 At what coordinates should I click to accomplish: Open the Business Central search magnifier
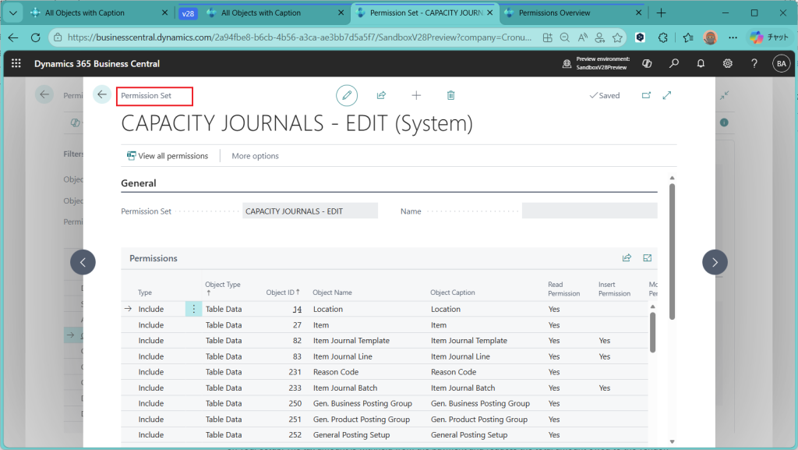tap(674, 64)
